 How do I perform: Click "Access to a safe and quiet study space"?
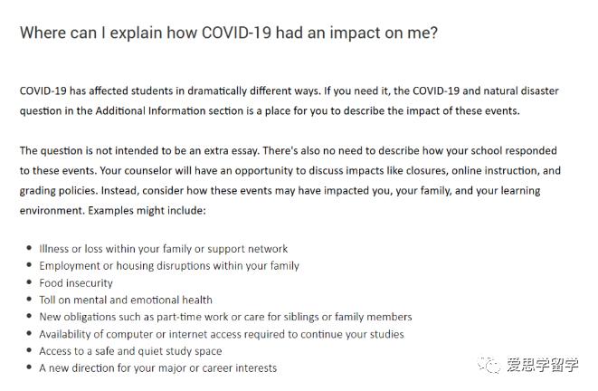130,351
